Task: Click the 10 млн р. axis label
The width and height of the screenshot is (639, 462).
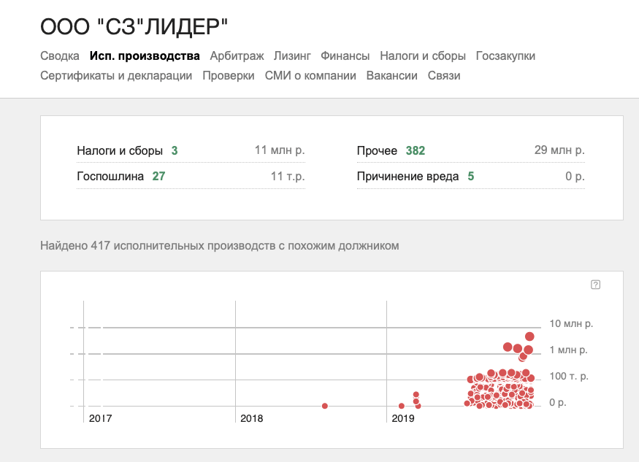Action: (571, 323)
